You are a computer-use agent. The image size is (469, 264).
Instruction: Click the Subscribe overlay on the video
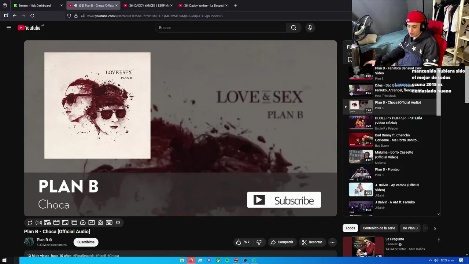(284, 200)
